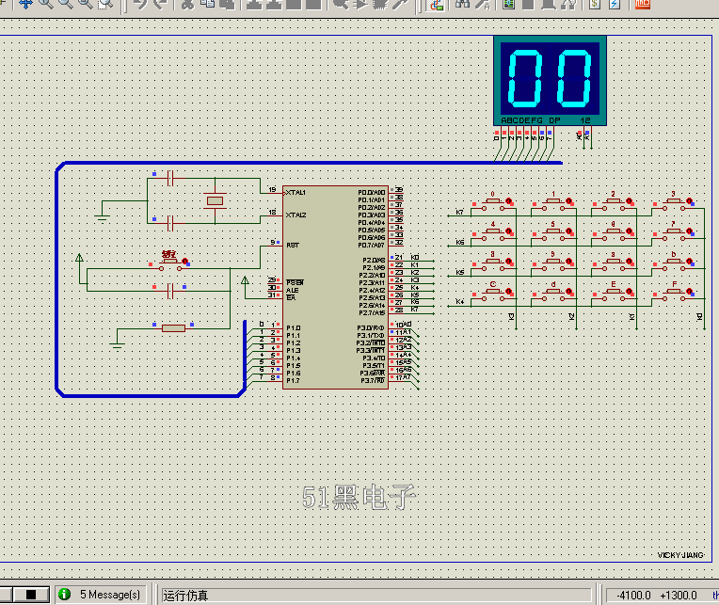The image size is (719, 605).
Task: Launch ARES PCB layout red icon
Action: tap(643, 4)
